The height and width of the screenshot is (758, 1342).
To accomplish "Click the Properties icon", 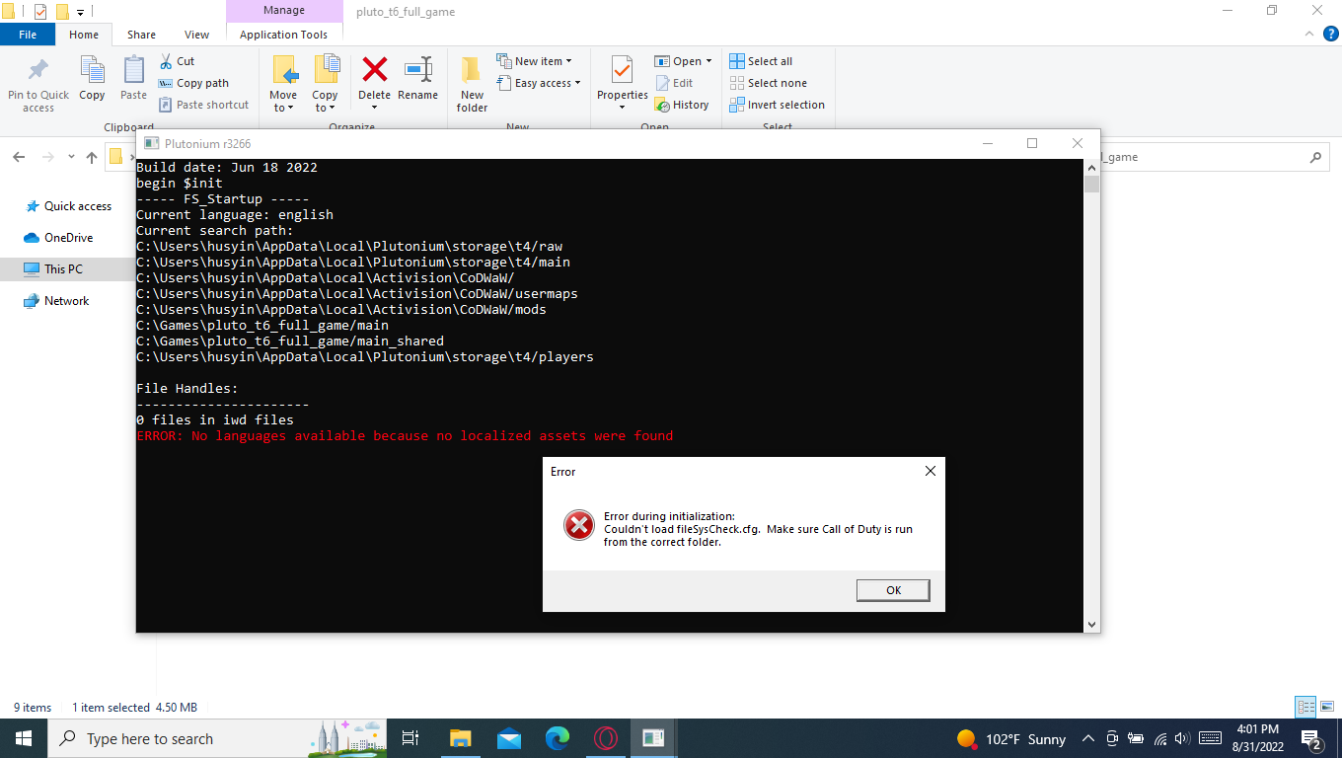I will point(622,71).
